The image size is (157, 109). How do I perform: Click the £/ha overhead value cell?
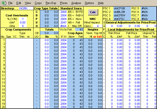tap(22, 26)
